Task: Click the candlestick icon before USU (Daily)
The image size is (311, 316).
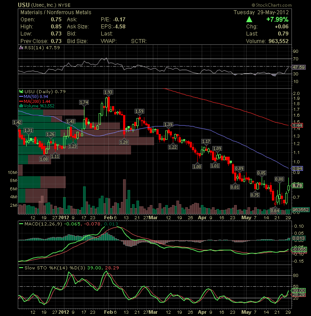Action: [21, 92]
